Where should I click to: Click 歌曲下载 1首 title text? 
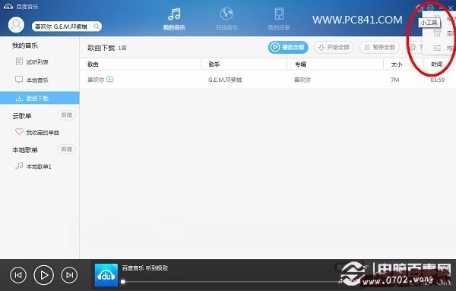[x=107, y=48]
